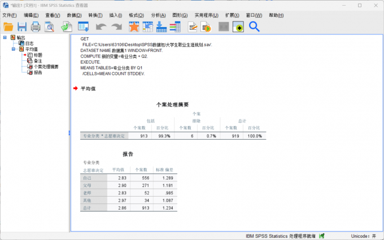
Task: Print the output with printer icon
Action: tap(36, 26)
